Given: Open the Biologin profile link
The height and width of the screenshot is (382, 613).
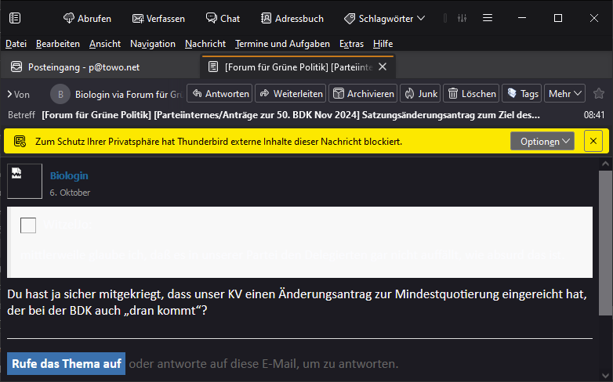Looking at the screenshot, I should [69, 176].
